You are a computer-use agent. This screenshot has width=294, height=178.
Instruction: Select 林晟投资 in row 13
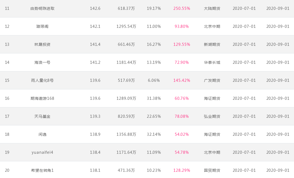42,44
